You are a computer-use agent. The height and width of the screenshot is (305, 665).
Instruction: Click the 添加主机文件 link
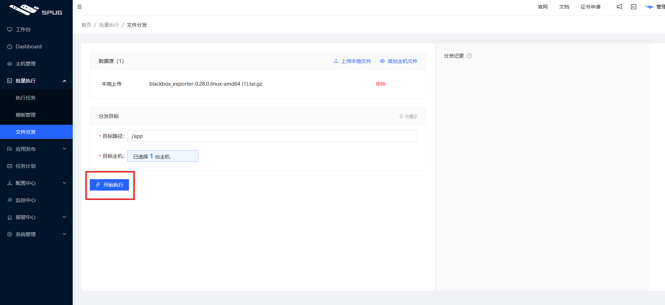(399, 61)
